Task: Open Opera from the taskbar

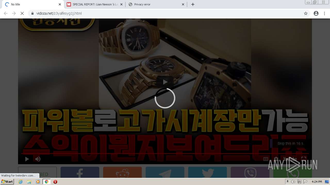Action: pyautogui.click(x=55, y=182)
